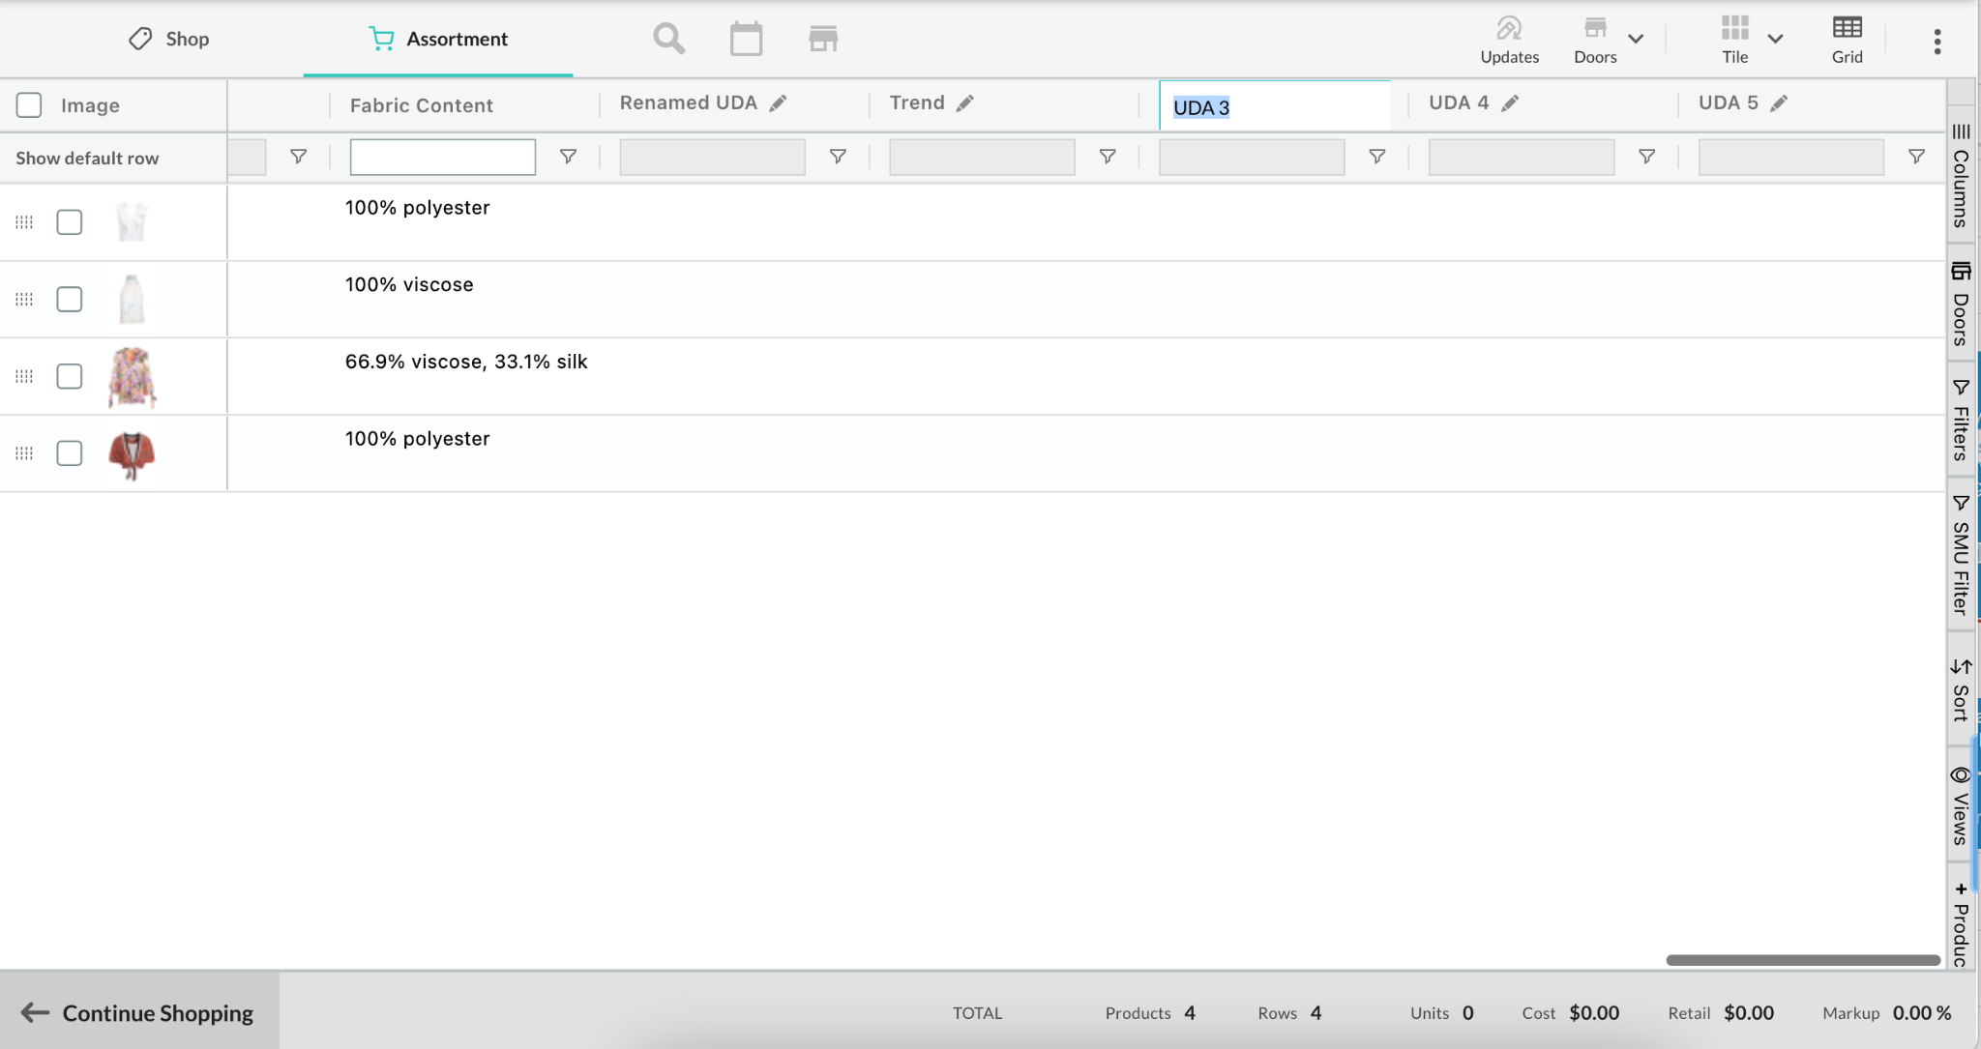Expand the Tile dropdown chevron
1981x1049 pixels.
click(x=1775, y=39)
